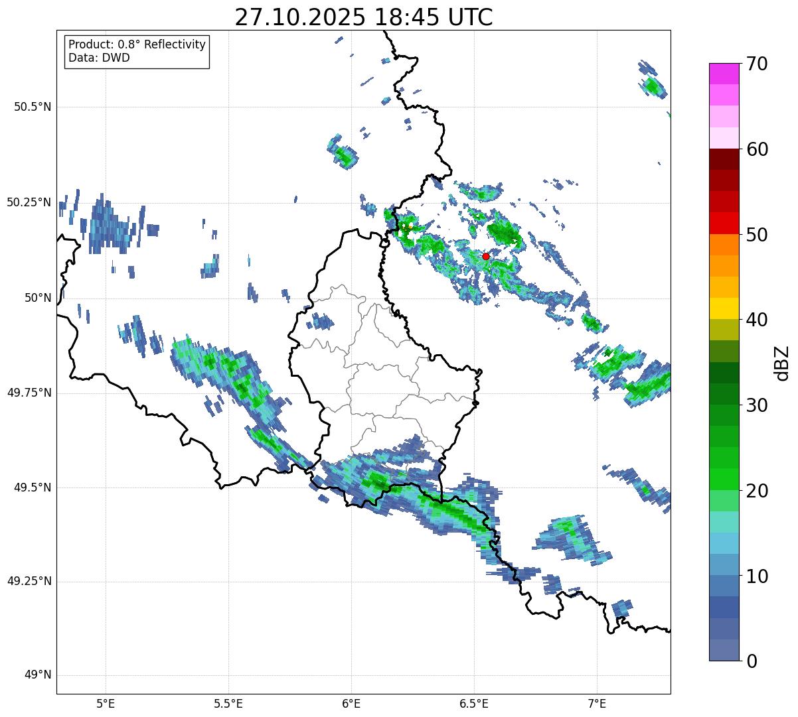Click the 10 colorbar tick label
The image size is (798, 717).
(757, 576)
